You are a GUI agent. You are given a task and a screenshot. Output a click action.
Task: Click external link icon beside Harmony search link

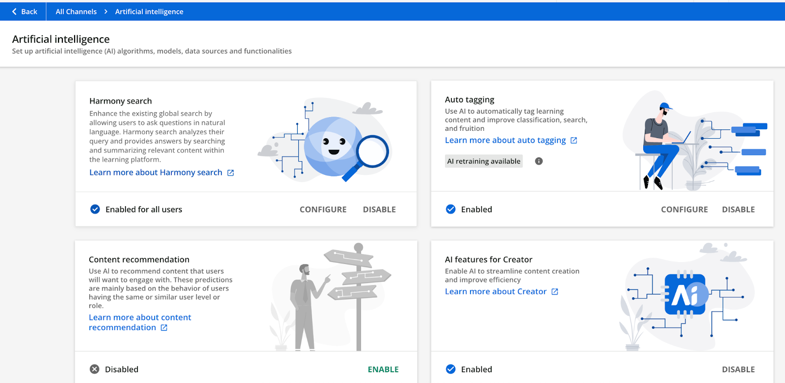(x=231, y=173)
